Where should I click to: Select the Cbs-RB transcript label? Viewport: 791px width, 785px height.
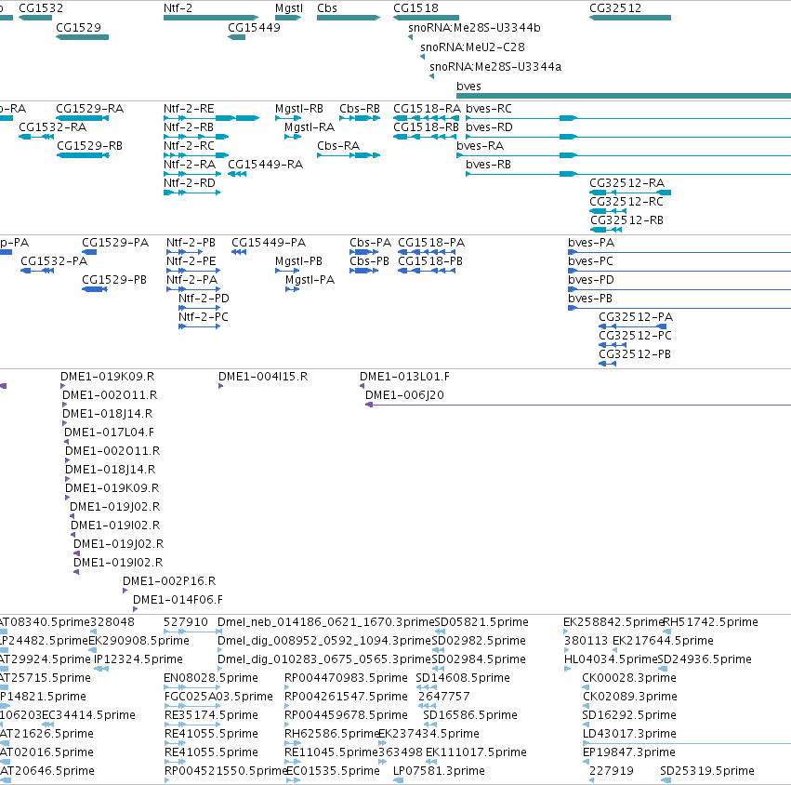359,109
